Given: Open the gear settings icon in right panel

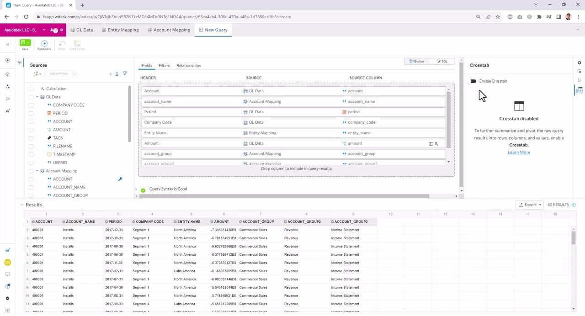Looking at the screenshot, I should point(580,63).
